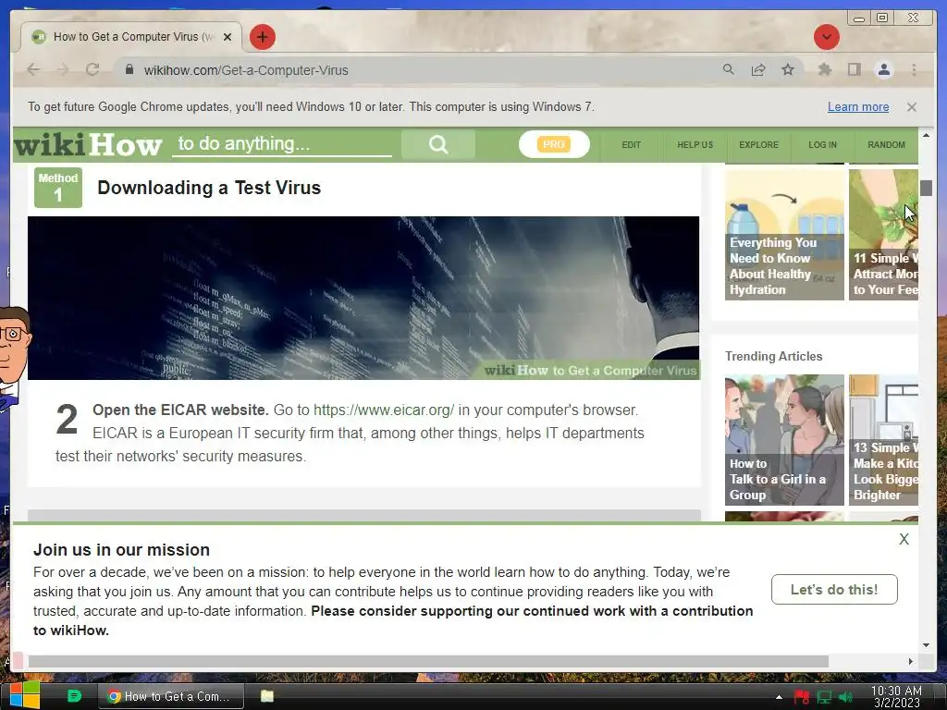The width and height of the screenshot is (947, 710).
Task: Click the browser forward arrow
Action: click(x=63, y=70)
